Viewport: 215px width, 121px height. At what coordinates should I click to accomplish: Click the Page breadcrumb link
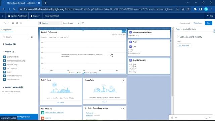pyautogui.click(x=178, y=29)
